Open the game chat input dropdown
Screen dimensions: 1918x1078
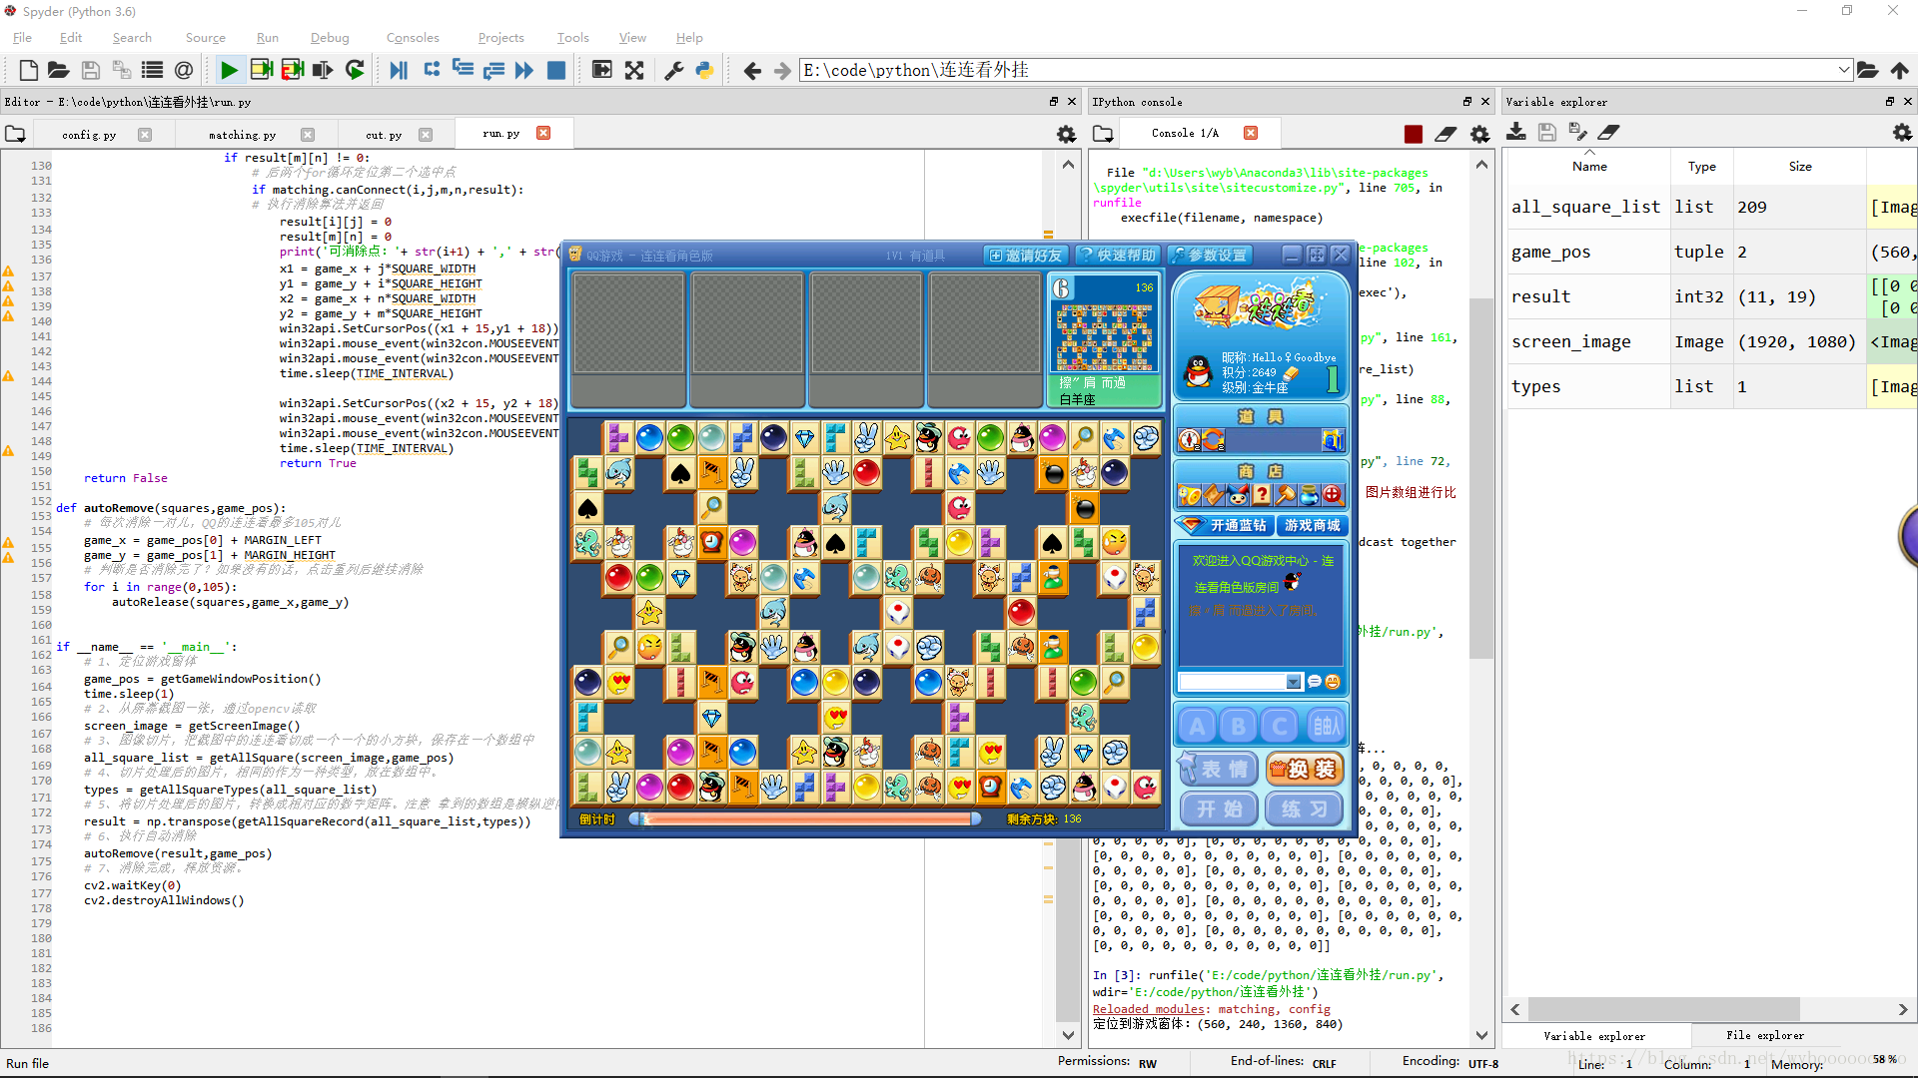pyautogui.click(x=1294, y=682)
